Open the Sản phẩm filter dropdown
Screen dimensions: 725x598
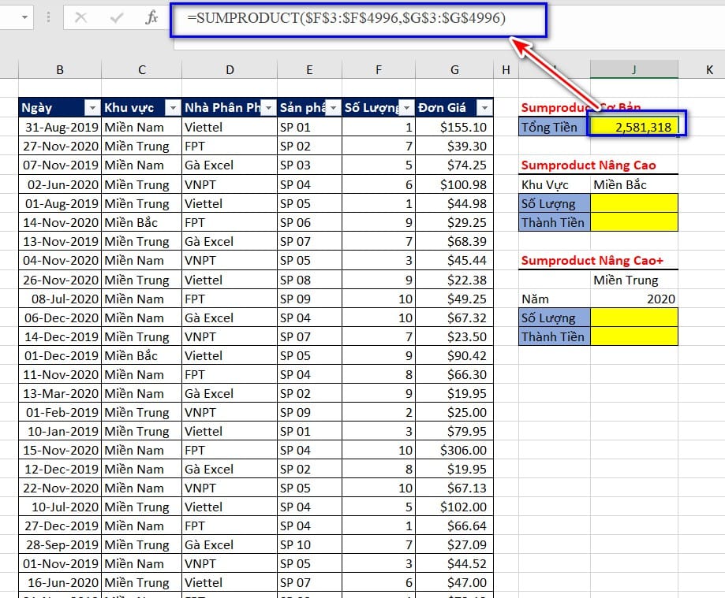[x=332, y=108]
